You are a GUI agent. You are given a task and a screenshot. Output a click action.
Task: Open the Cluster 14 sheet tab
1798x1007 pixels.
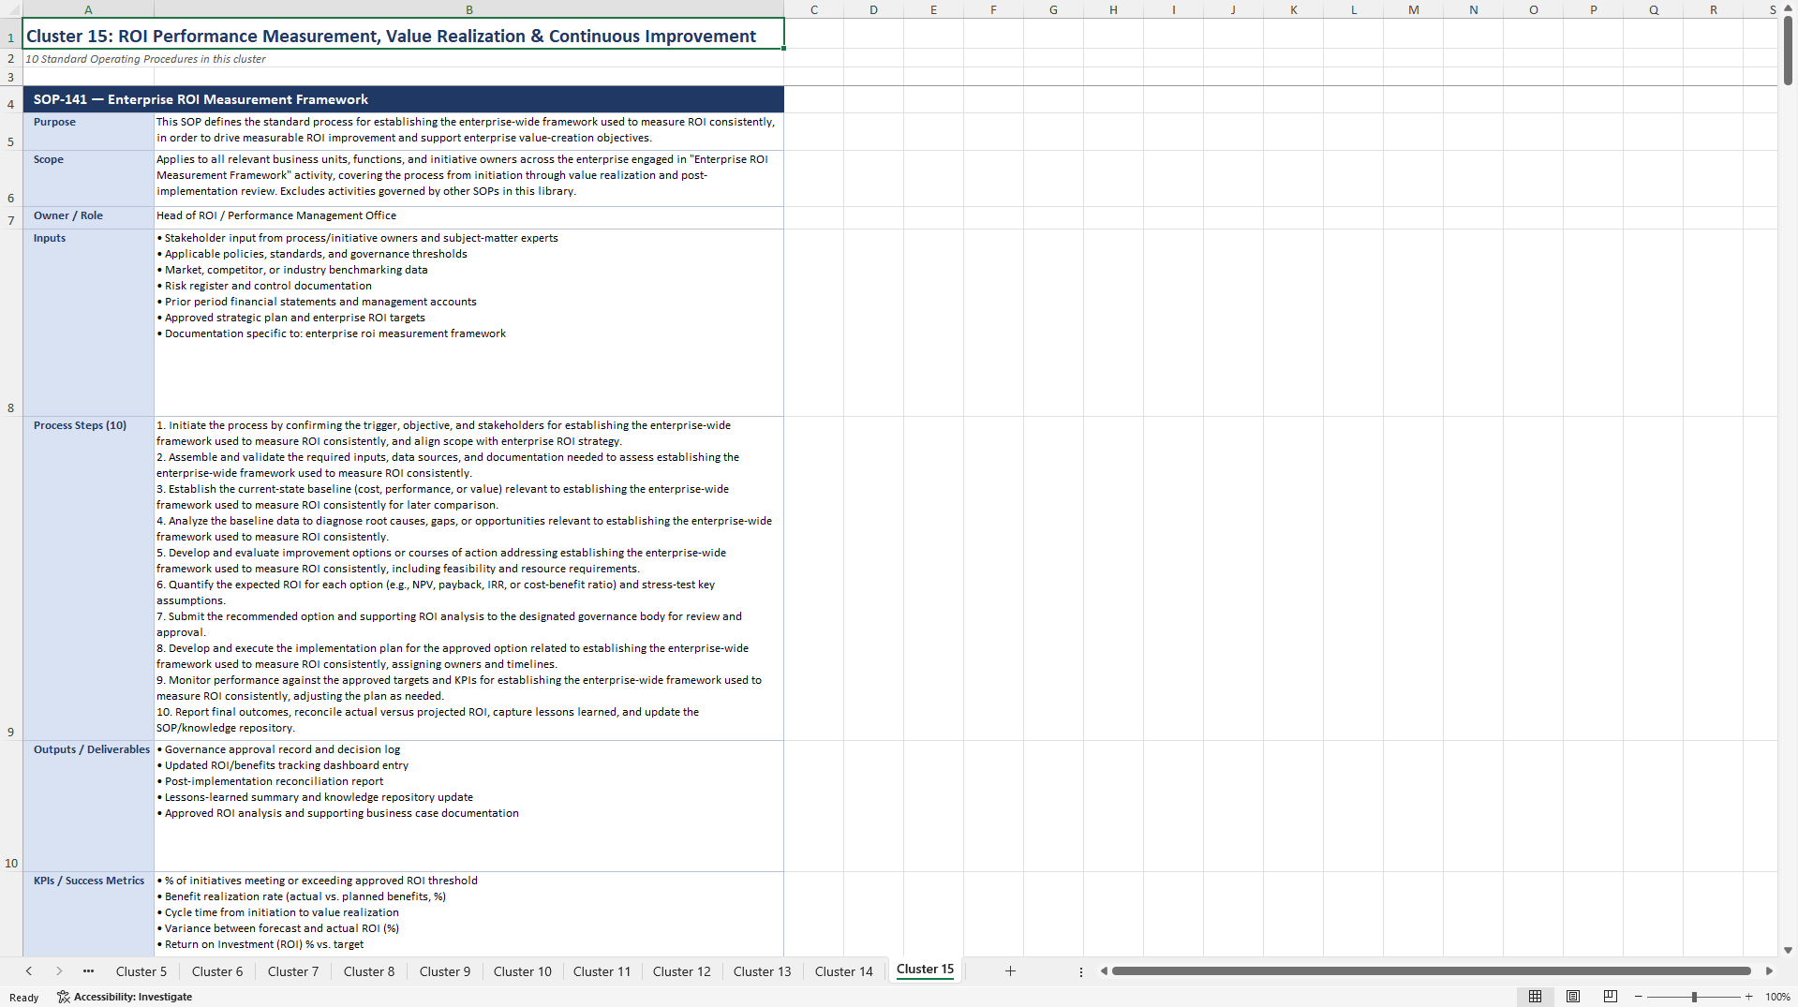[x=844, y=971]
